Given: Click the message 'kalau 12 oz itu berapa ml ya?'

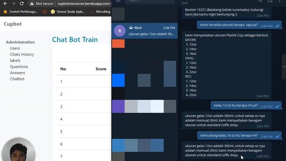Looking at the screenshot, I should click(246, 106).
